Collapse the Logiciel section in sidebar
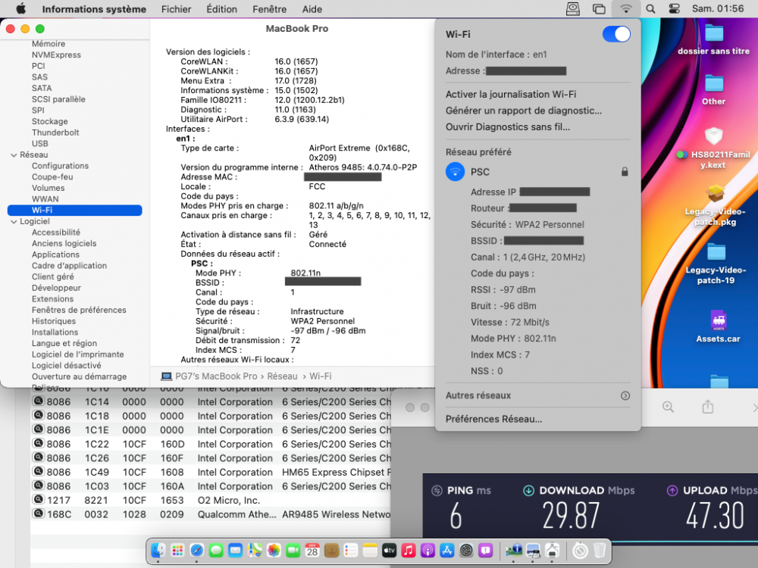Screen dimensions: 758x568 click(x=14, y=222)
